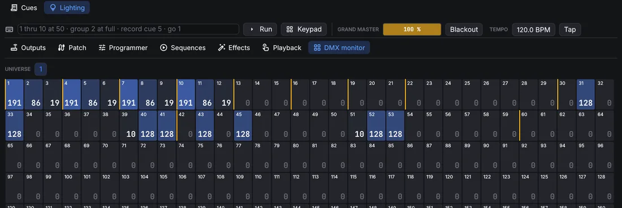Image resolution: width=622 pixels, height=208 pixels.
Task: Select DMX channel 2 cell showing 86
Action: [34, 94]
